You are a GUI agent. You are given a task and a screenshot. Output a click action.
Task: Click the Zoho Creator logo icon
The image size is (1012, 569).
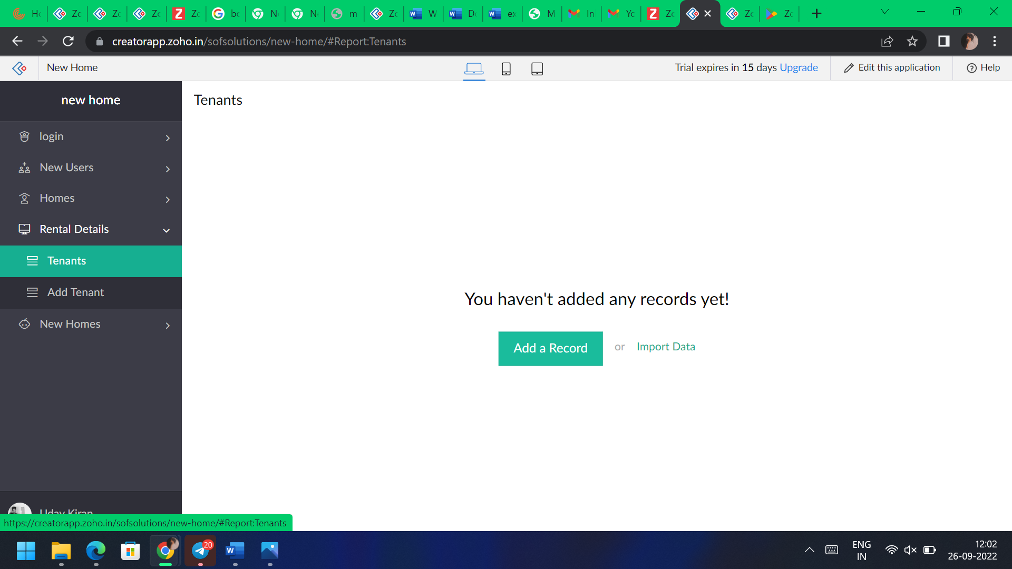point(19,68)
